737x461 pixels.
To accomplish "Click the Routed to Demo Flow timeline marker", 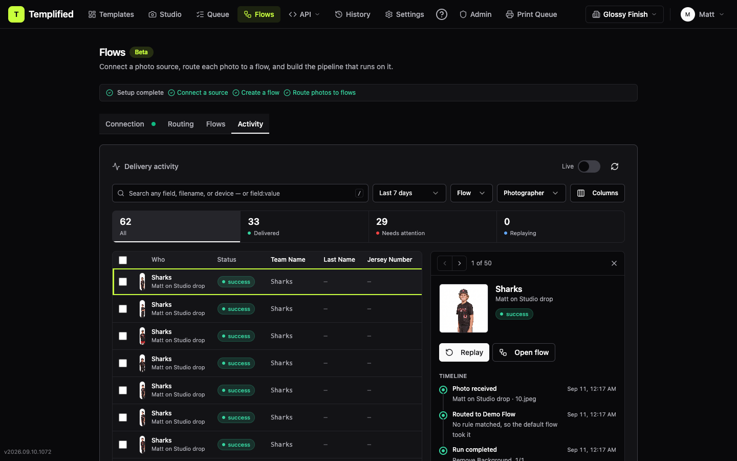I will [443, 415].
